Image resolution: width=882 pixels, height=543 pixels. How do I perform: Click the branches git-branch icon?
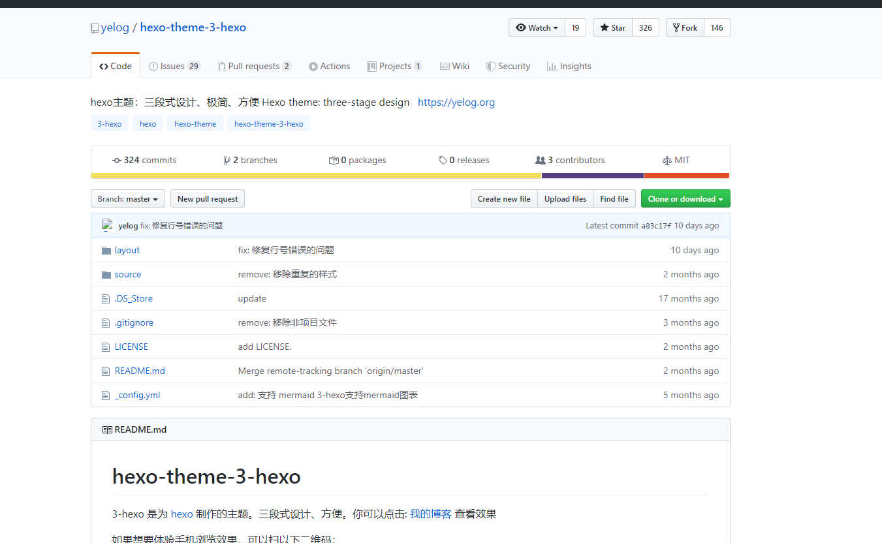coord(227,161)
